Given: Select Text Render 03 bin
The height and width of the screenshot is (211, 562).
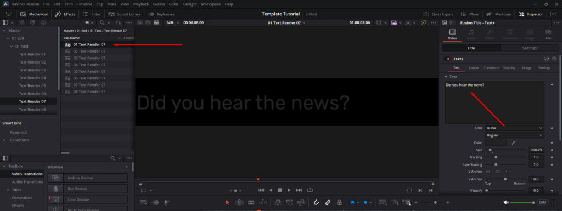Looking at the screenshot, I should [32, 70].
